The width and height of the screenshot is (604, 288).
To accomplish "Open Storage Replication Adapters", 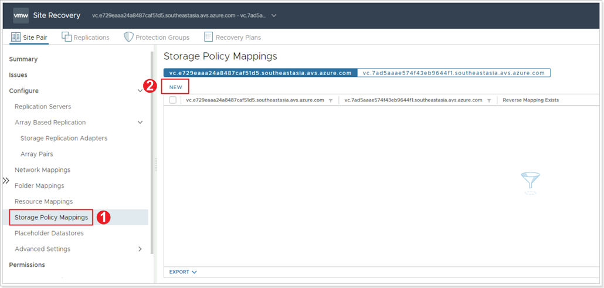I will [63, 138].
